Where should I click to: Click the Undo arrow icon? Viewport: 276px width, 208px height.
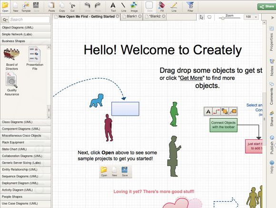tap(88, 7)
